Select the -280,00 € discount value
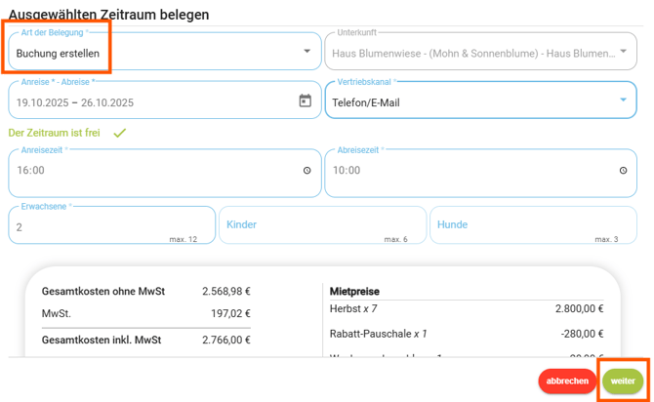The image size is (654, 402). pos(583,334)
